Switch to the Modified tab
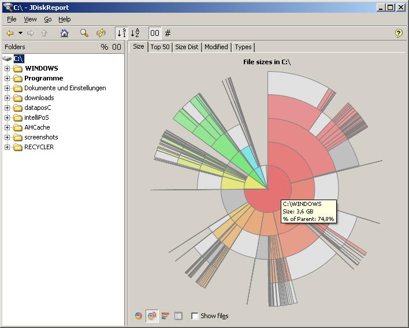 (x=216, y=47)
